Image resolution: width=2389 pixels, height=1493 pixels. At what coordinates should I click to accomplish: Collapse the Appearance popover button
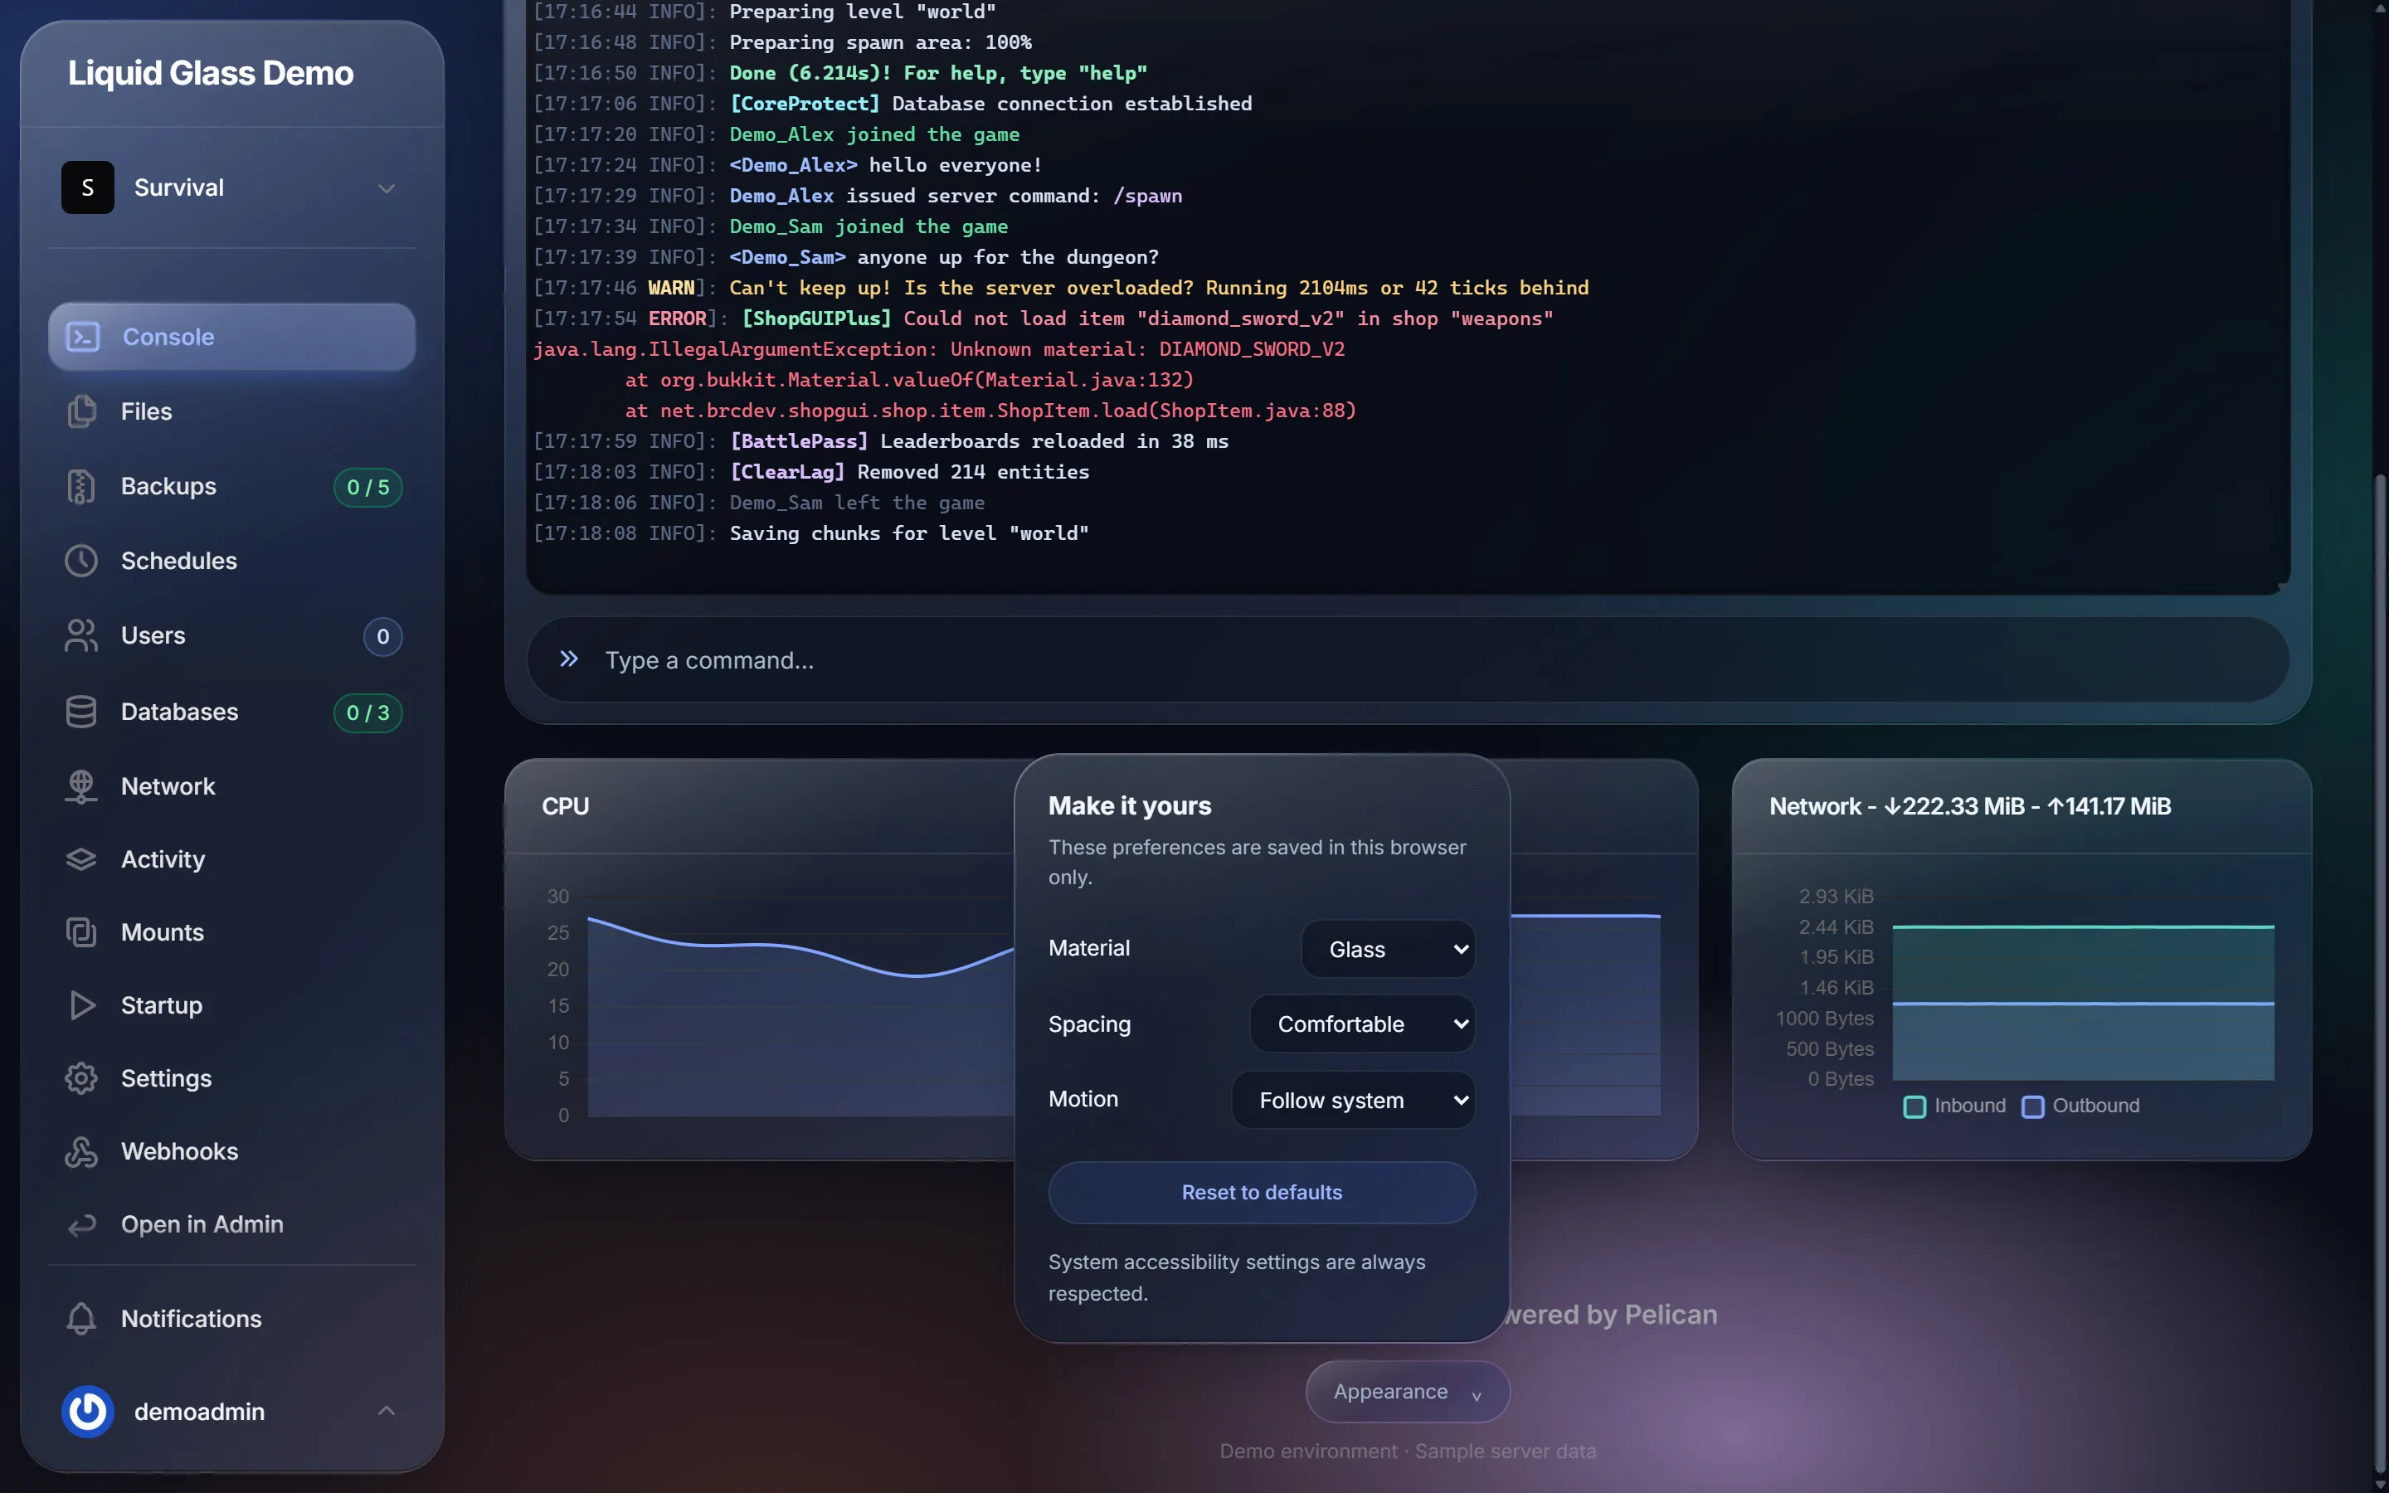coord(1408,1393)
